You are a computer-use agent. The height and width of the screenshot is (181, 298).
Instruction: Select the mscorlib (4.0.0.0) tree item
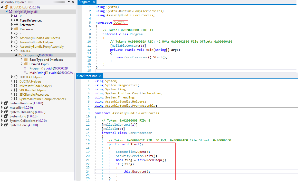pyautogui.click(x=21, y=107)
